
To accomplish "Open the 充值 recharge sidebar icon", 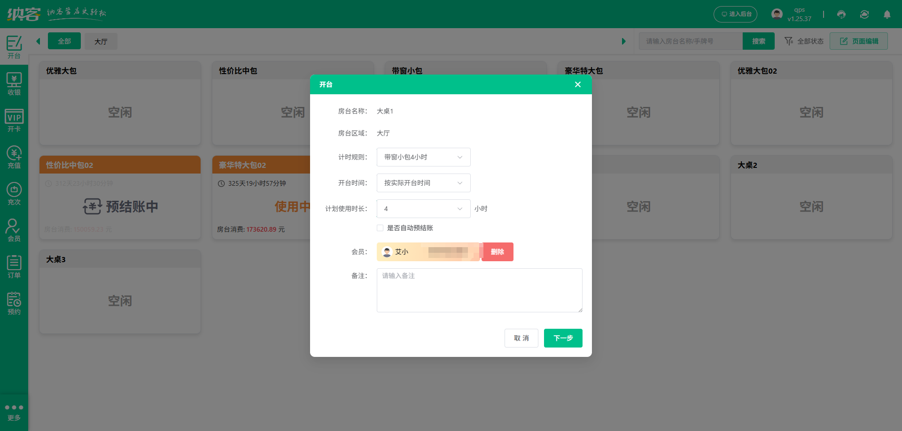I will click(x=14, y=158).
